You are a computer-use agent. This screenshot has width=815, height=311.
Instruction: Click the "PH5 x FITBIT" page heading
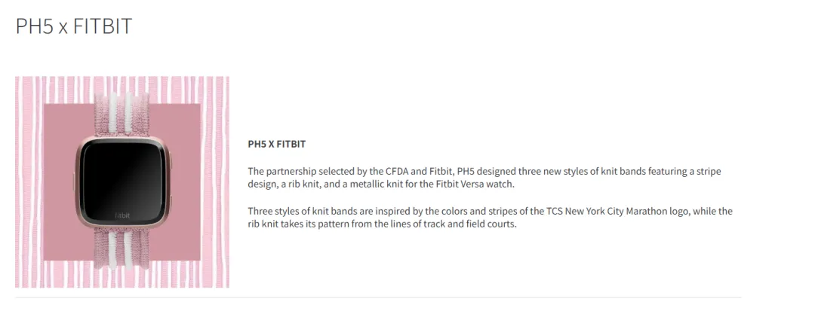point(74,26)
